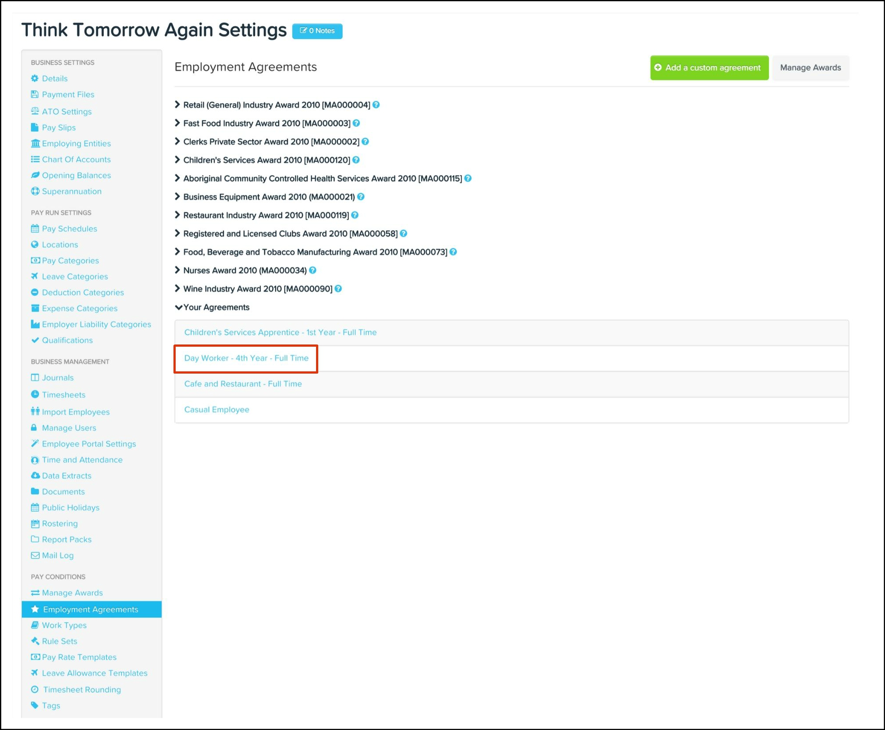Open the 0 Notes badge
The width and height of the screenshot is (885, 730).
[317, 31]
